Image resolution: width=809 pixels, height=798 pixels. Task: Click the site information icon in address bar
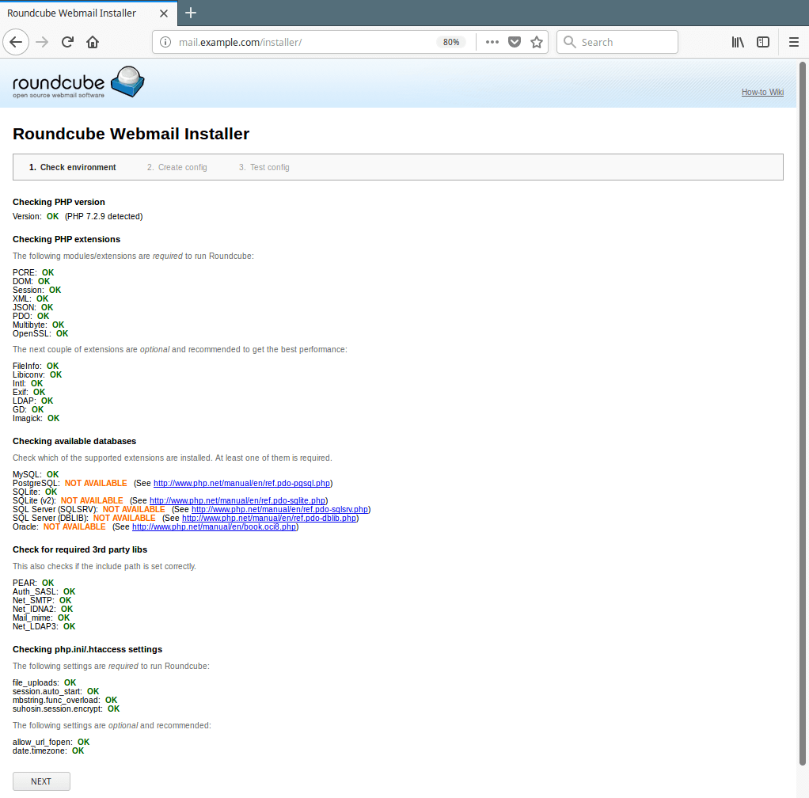pos(165,42)
